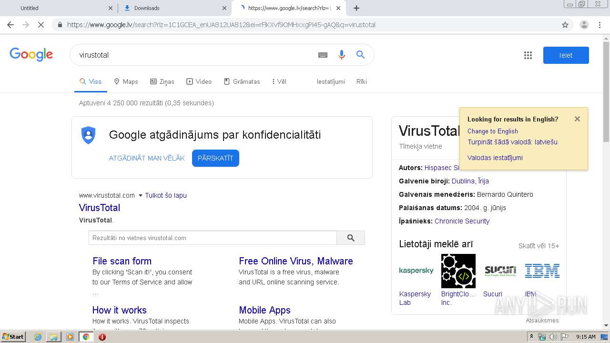The image size is (610, 343).
Task: Open Iestatījumi settings
Action: [331, 81]
